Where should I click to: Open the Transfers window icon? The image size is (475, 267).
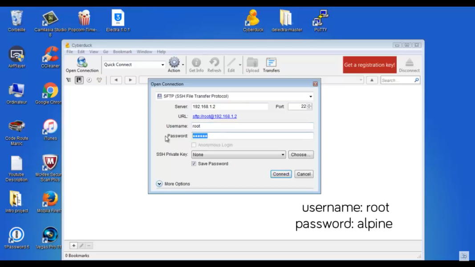pyautogui.click(x=271, y=65)
